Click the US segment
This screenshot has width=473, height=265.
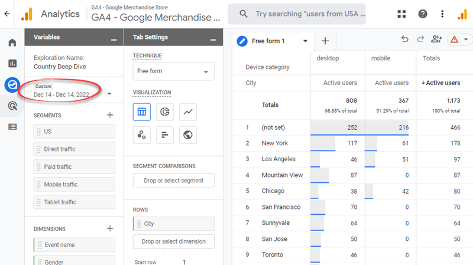[74, 132]
